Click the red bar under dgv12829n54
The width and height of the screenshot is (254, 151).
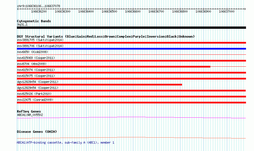pos(131,91)
